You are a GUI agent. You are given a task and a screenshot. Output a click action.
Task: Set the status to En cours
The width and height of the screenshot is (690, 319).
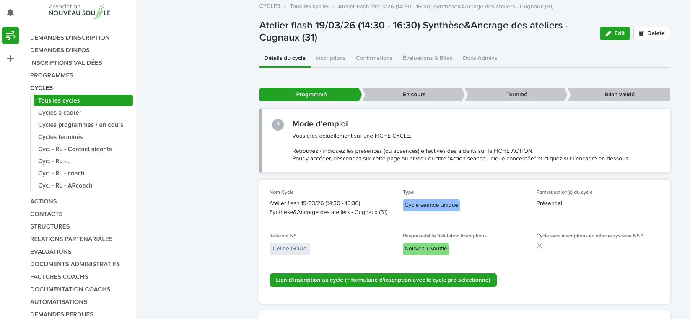point(414,95)
